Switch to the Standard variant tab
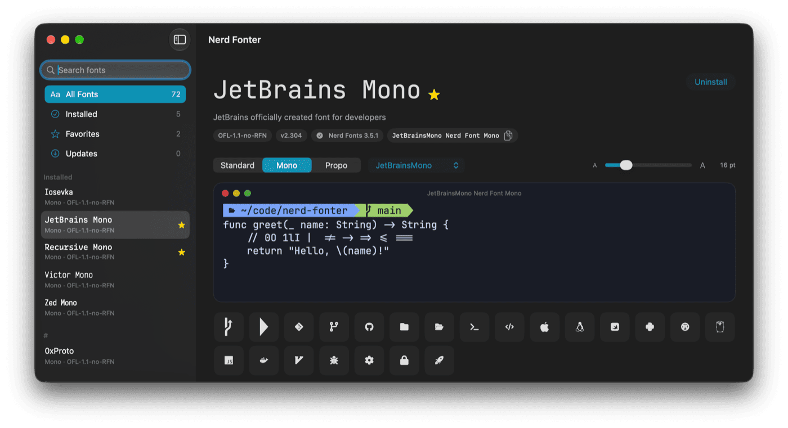The image size is (788, 428). coord(238,165)
